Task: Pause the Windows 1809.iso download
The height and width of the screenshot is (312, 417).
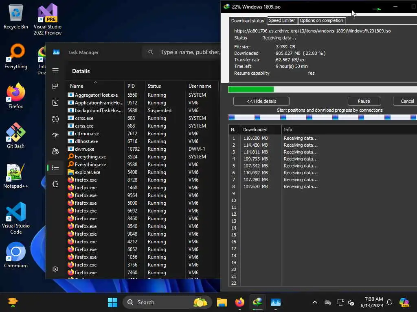Action: [364, 101]
